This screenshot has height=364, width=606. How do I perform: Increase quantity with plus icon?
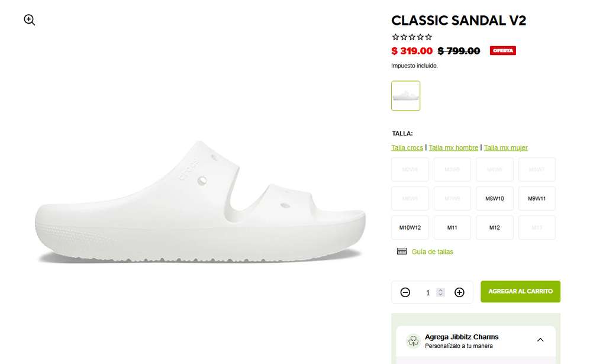459,292
